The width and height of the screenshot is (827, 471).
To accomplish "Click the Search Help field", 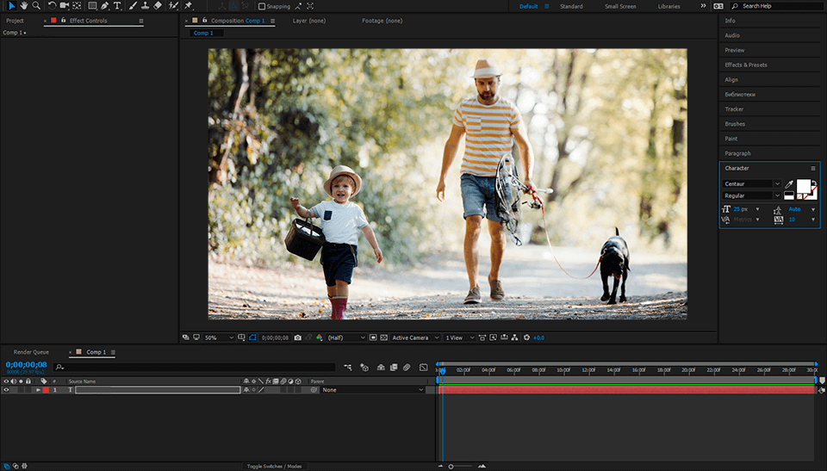I will [x=776, y=6].
